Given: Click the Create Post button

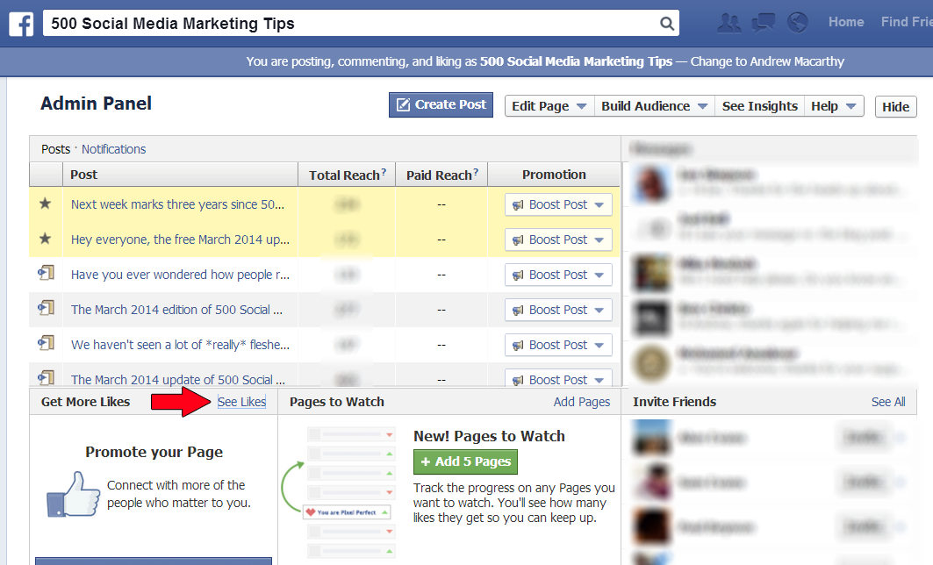Looking at the screenshot, I should click(x=441, y=104).
